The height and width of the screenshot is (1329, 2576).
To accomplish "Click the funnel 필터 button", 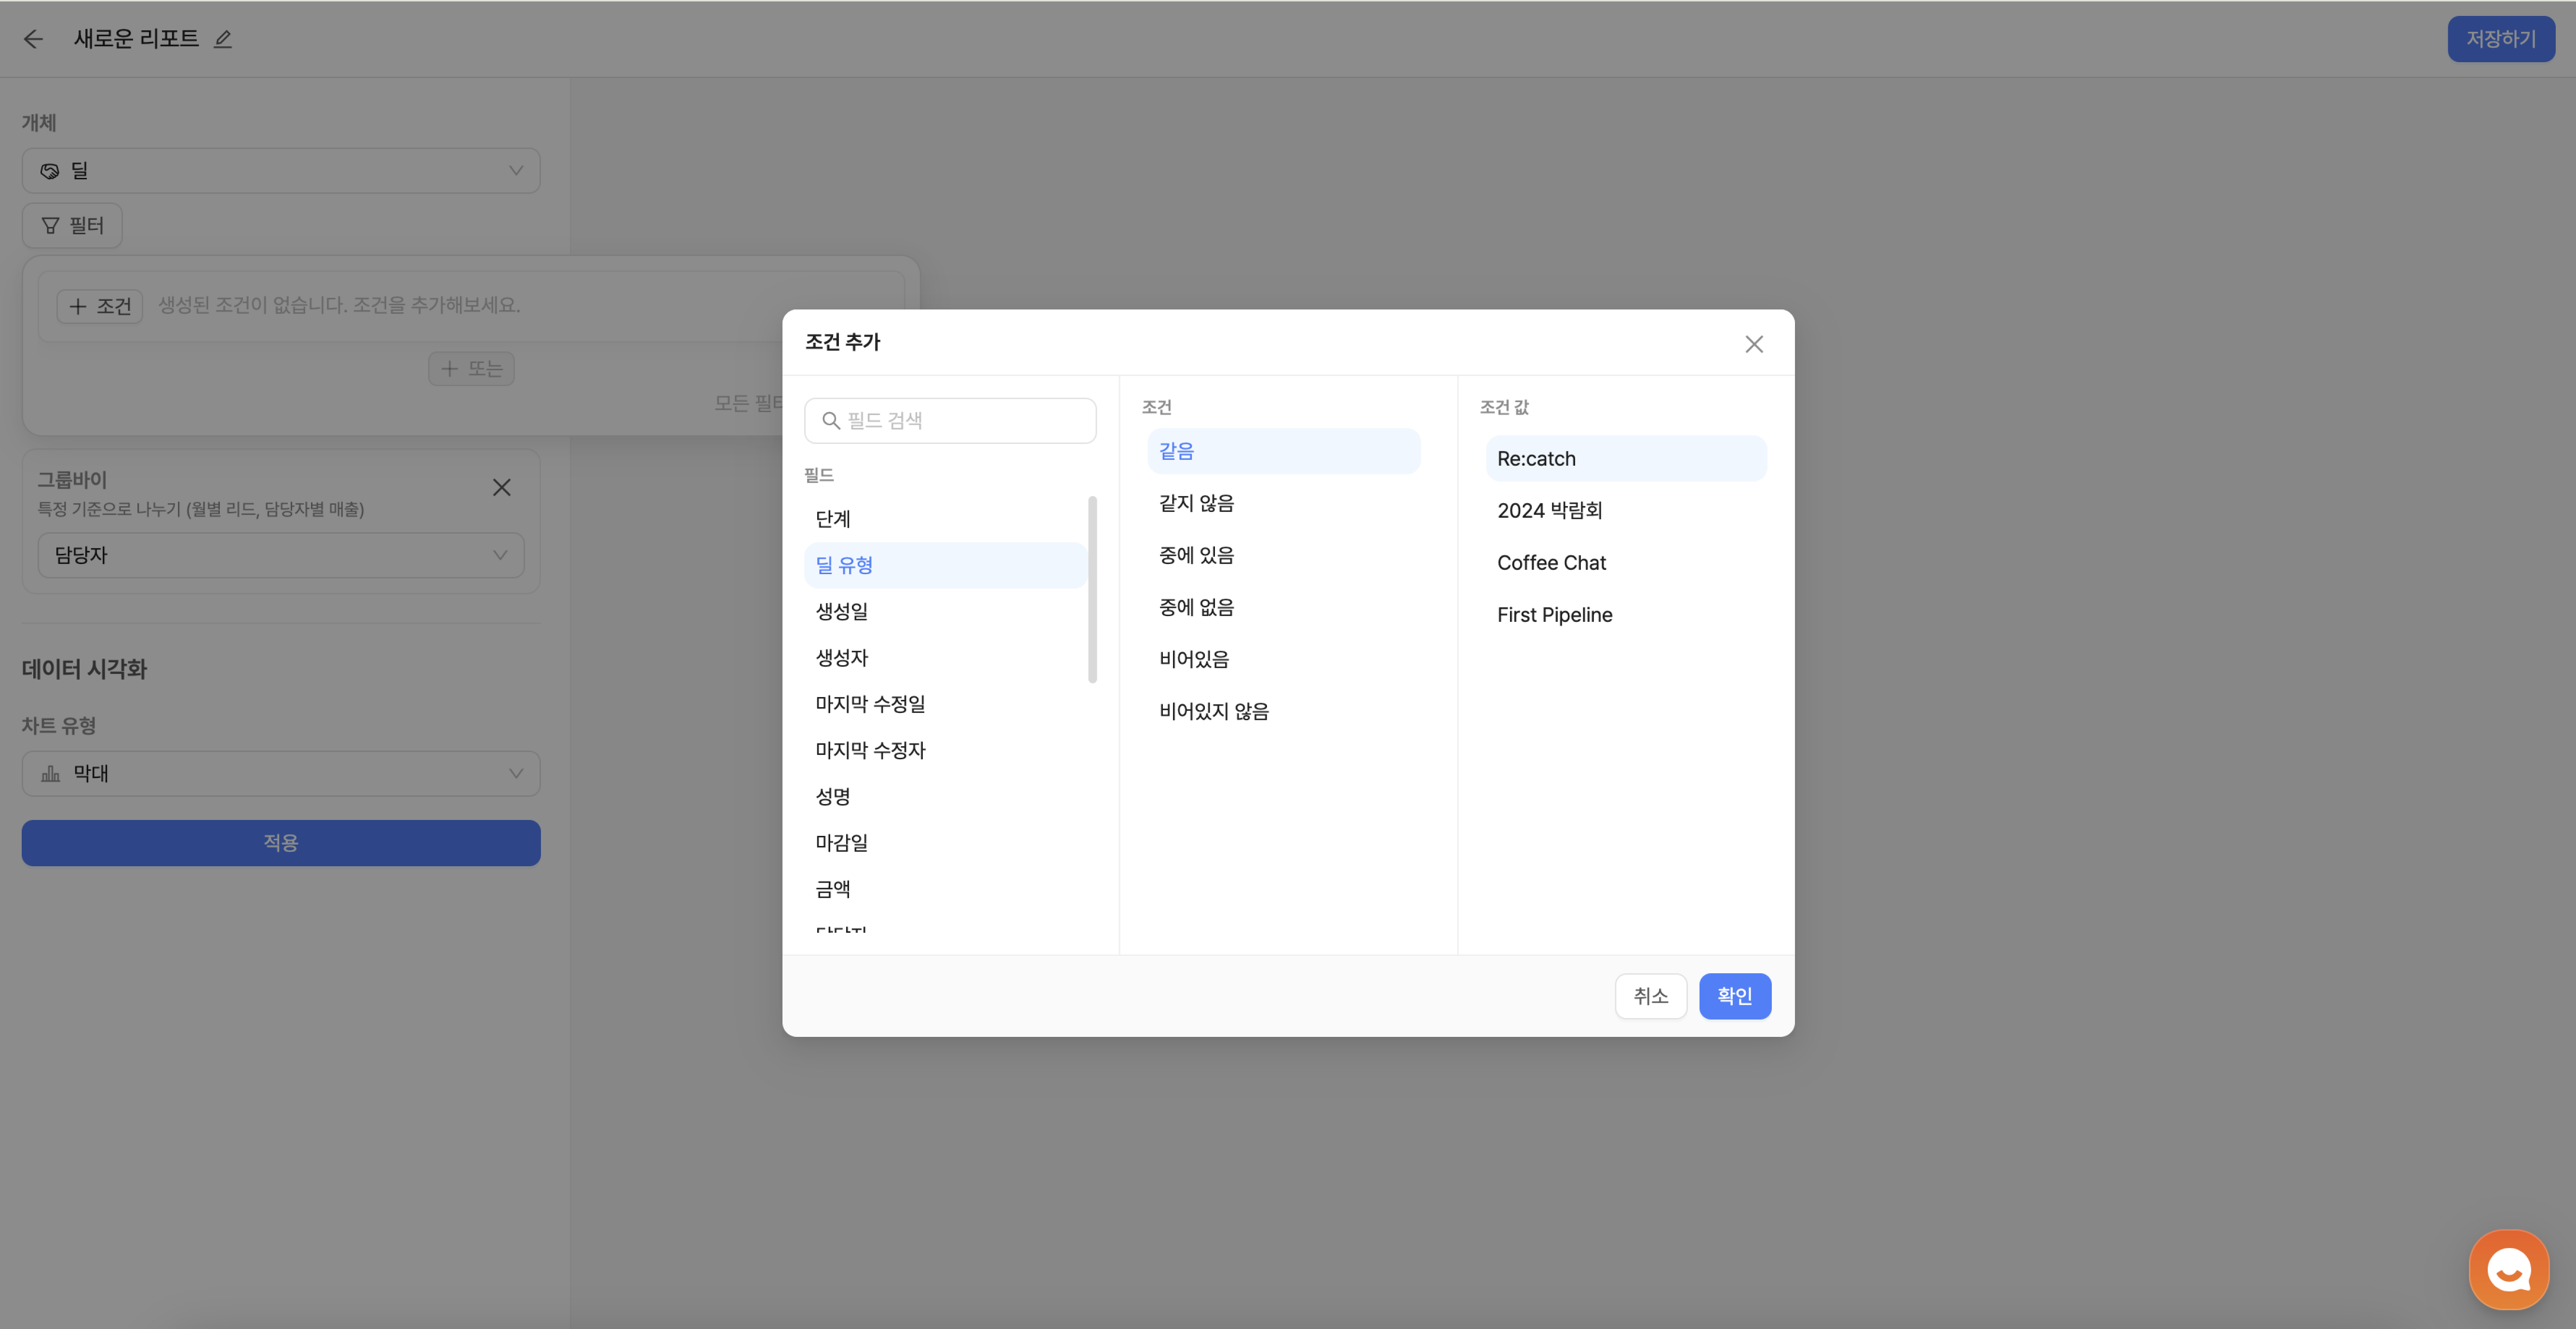I will pos(72,226).
